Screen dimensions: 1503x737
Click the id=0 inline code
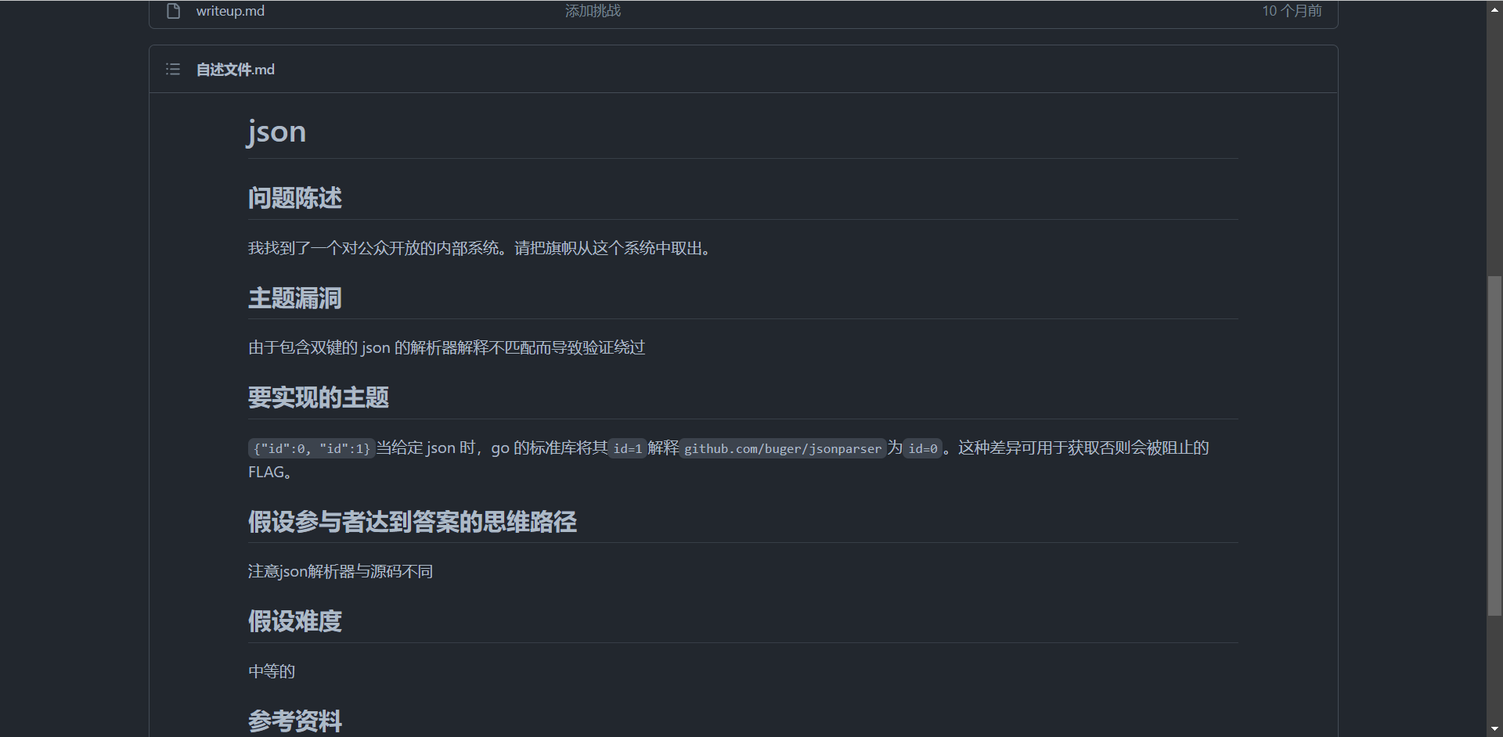[x=923, y=448]
